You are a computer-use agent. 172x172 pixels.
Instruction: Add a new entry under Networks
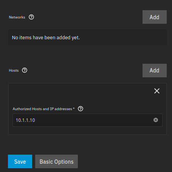[x=155, y=17]
